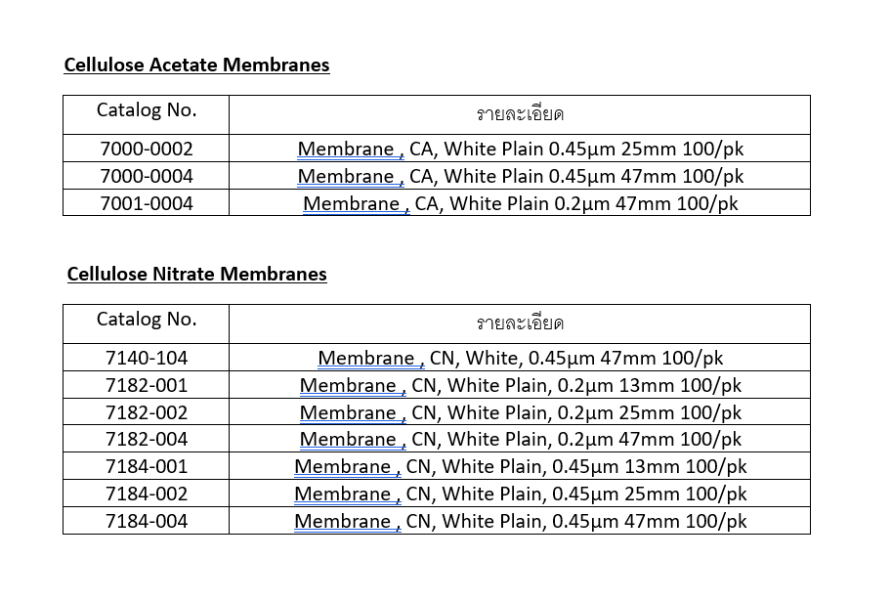The width and height of the screenshot is (892, 602).
Task: Click catalog number 7001-0004
Action: click(x=147, y=203)
